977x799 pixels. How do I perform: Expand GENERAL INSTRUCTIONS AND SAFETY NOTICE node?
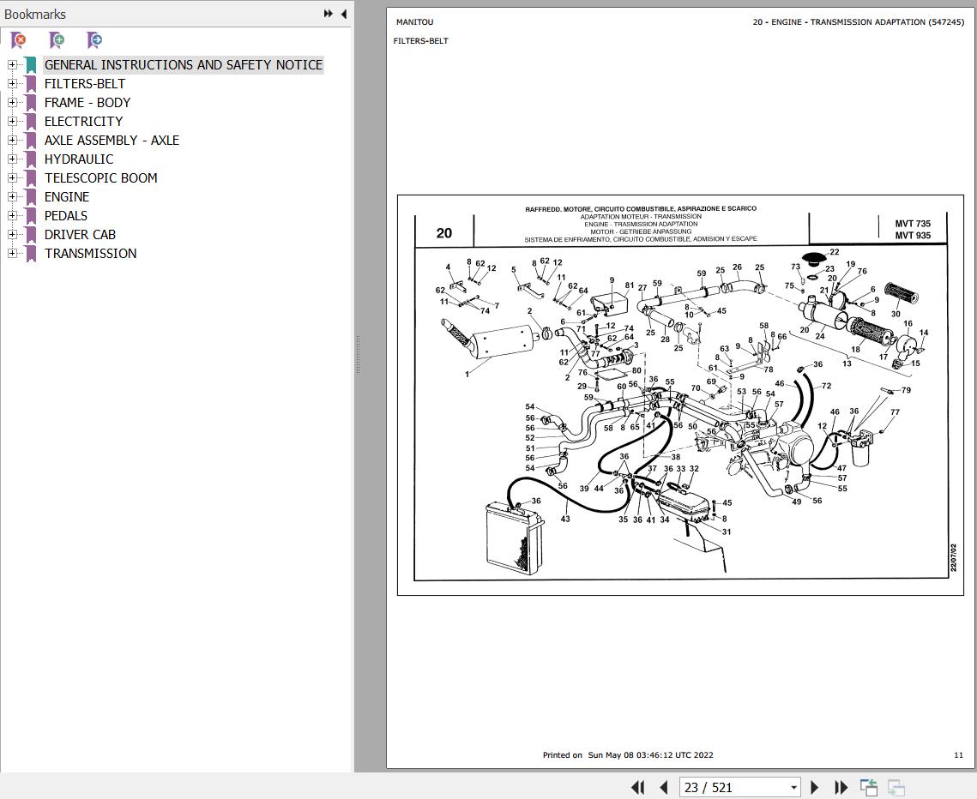[x=12, y=65]
